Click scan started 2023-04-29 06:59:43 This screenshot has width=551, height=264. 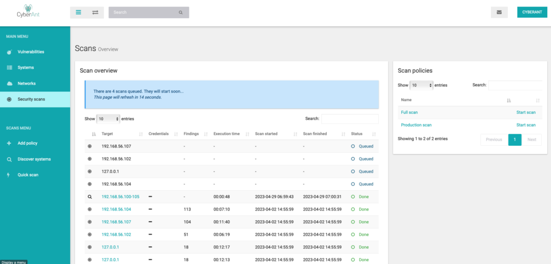[274, 197]
